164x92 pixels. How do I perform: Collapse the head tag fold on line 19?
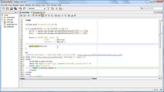point(24,59)
